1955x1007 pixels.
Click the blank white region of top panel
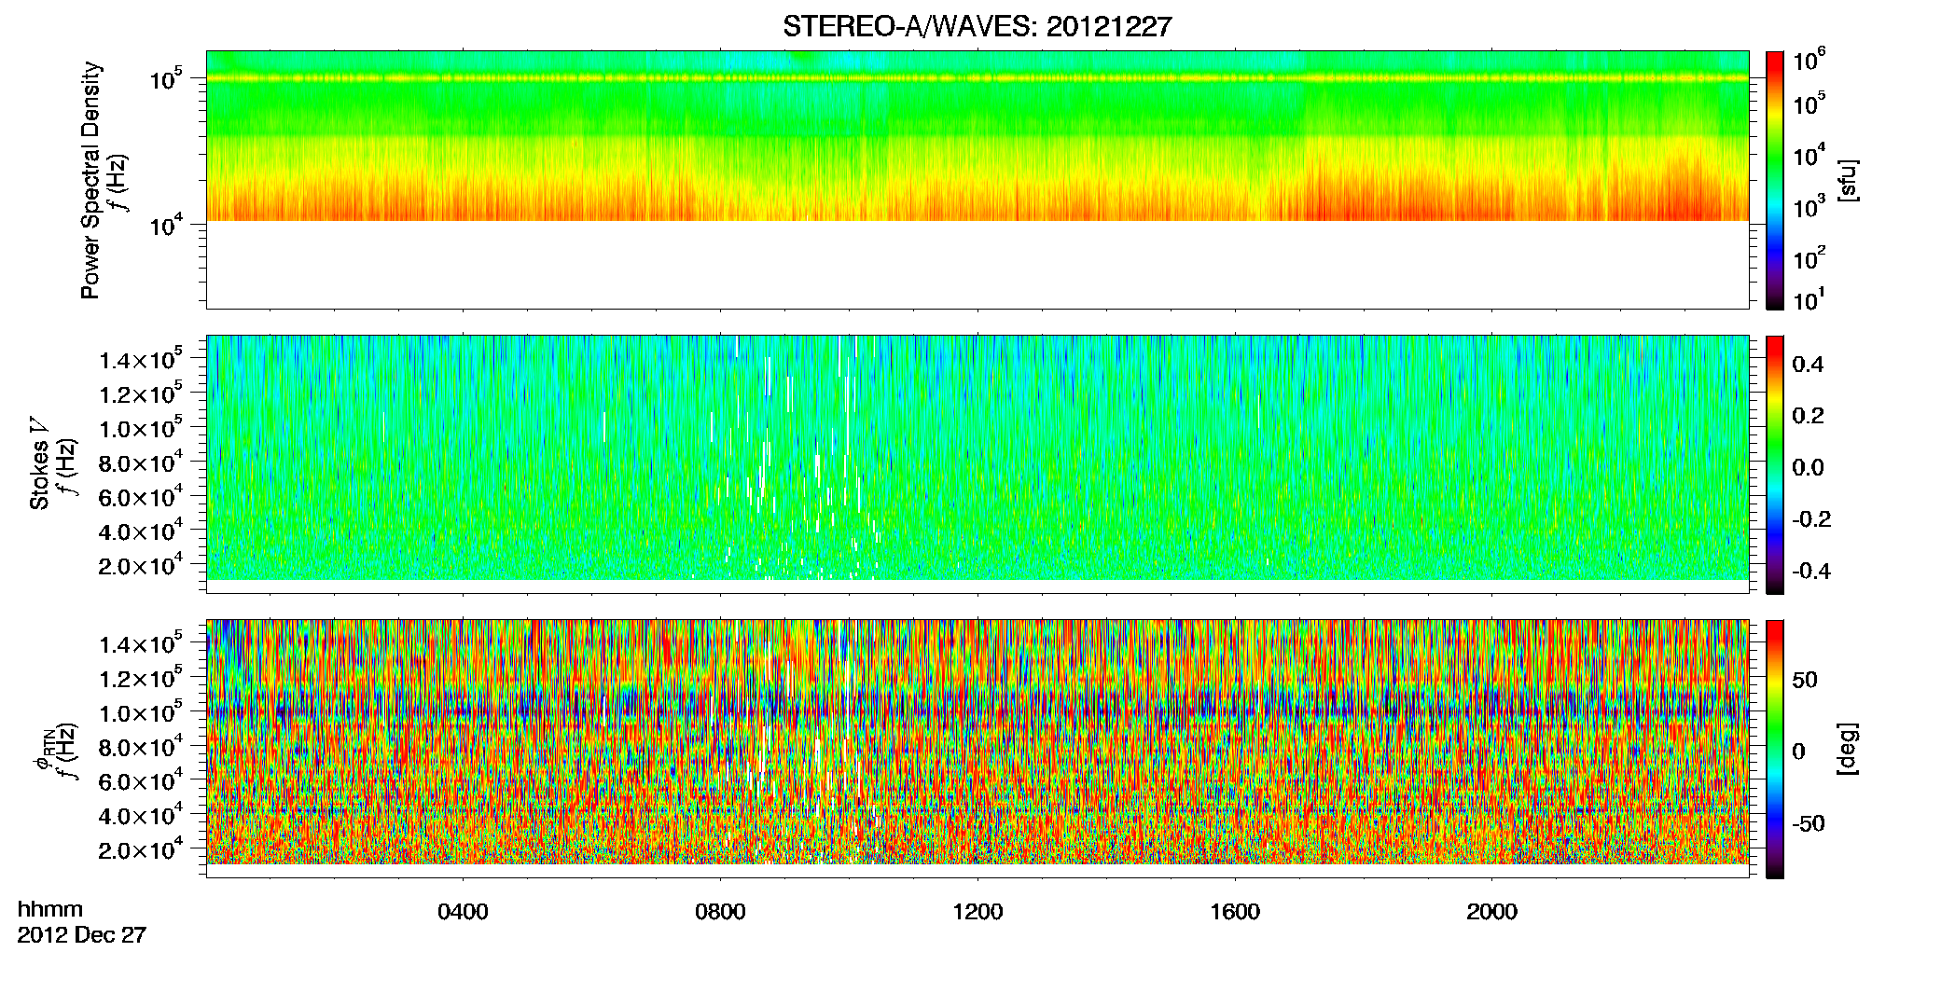coord(977,265)
